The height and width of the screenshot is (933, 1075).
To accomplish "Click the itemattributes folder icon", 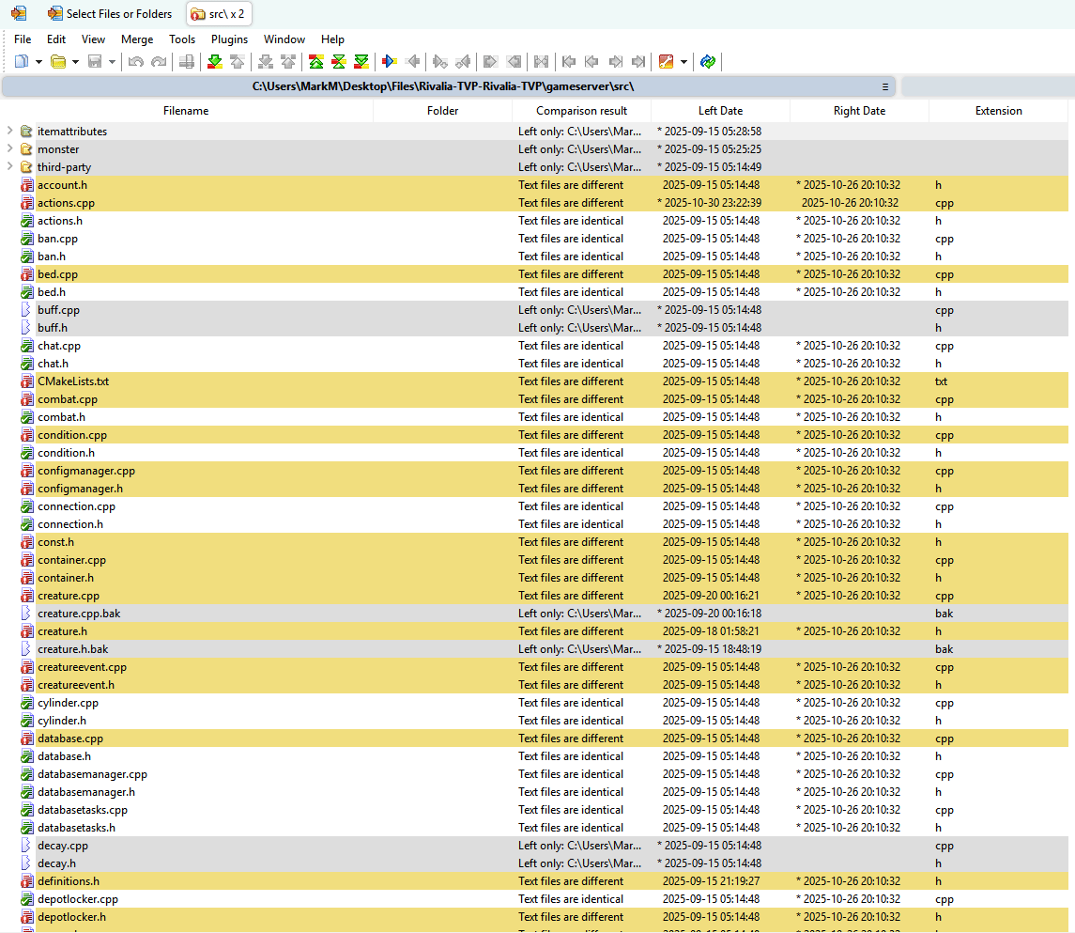I will point(26,131).
